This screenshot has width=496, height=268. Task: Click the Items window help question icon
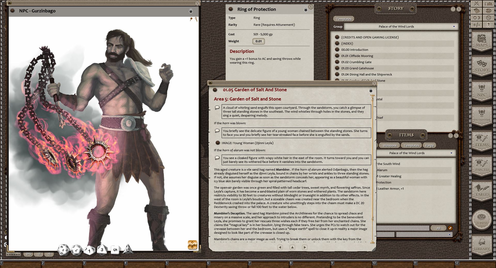451,136
